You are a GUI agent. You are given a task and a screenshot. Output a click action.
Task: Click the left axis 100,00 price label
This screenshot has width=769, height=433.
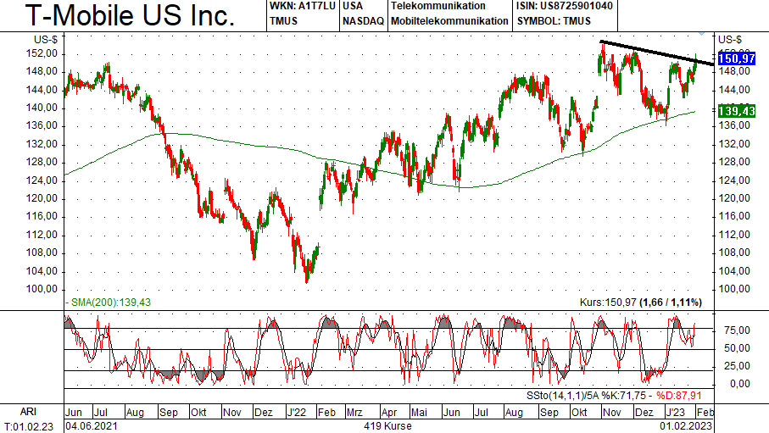pyautogui.click(x=42, y=289)
